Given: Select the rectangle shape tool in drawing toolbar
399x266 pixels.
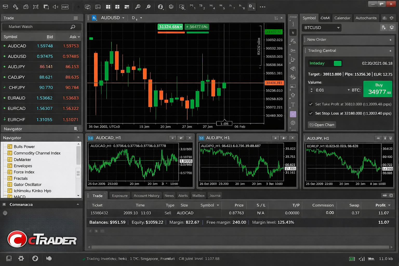Looking at the screenshot, I should [x=293, y=86].
